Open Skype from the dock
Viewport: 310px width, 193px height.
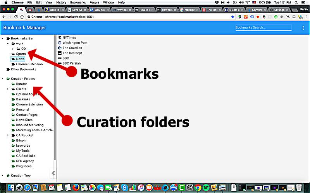(x=124, y=187)
